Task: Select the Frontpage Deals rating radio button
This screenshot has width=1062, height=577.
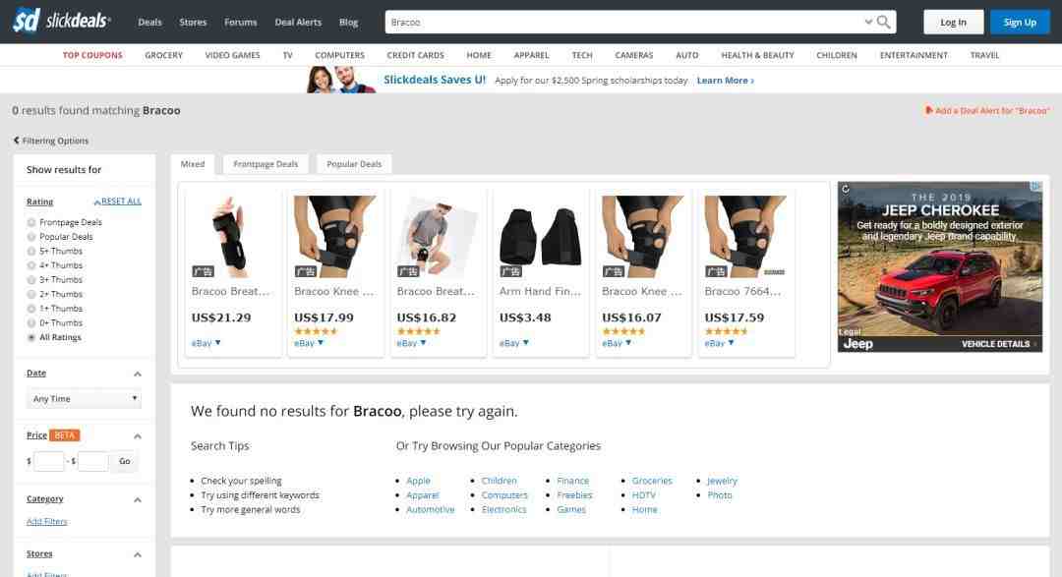Action: [31, 222]
